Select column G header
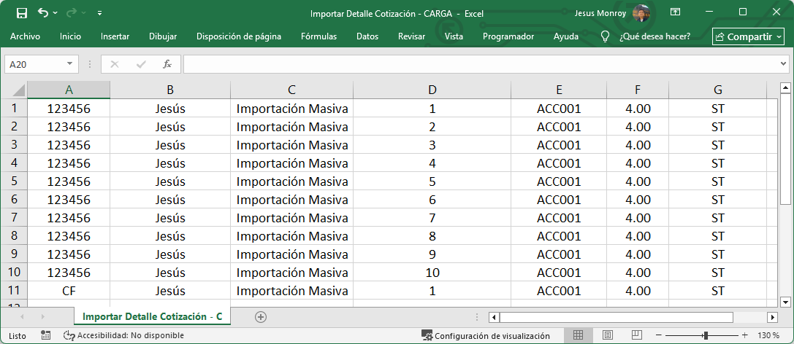794x344 pixels. point(717,90)
